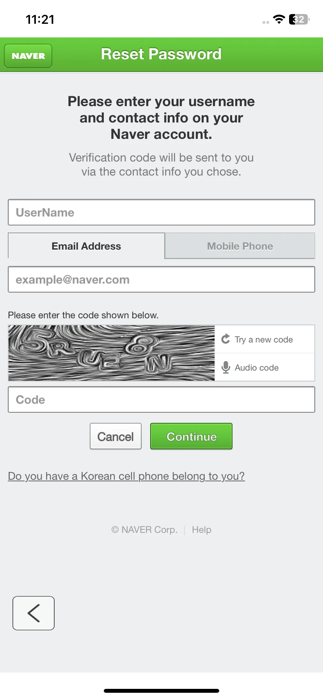Tap the captcha image

112,353
